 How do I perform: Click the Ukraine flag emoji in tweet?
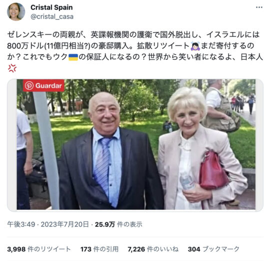click(x=73, y=57)
